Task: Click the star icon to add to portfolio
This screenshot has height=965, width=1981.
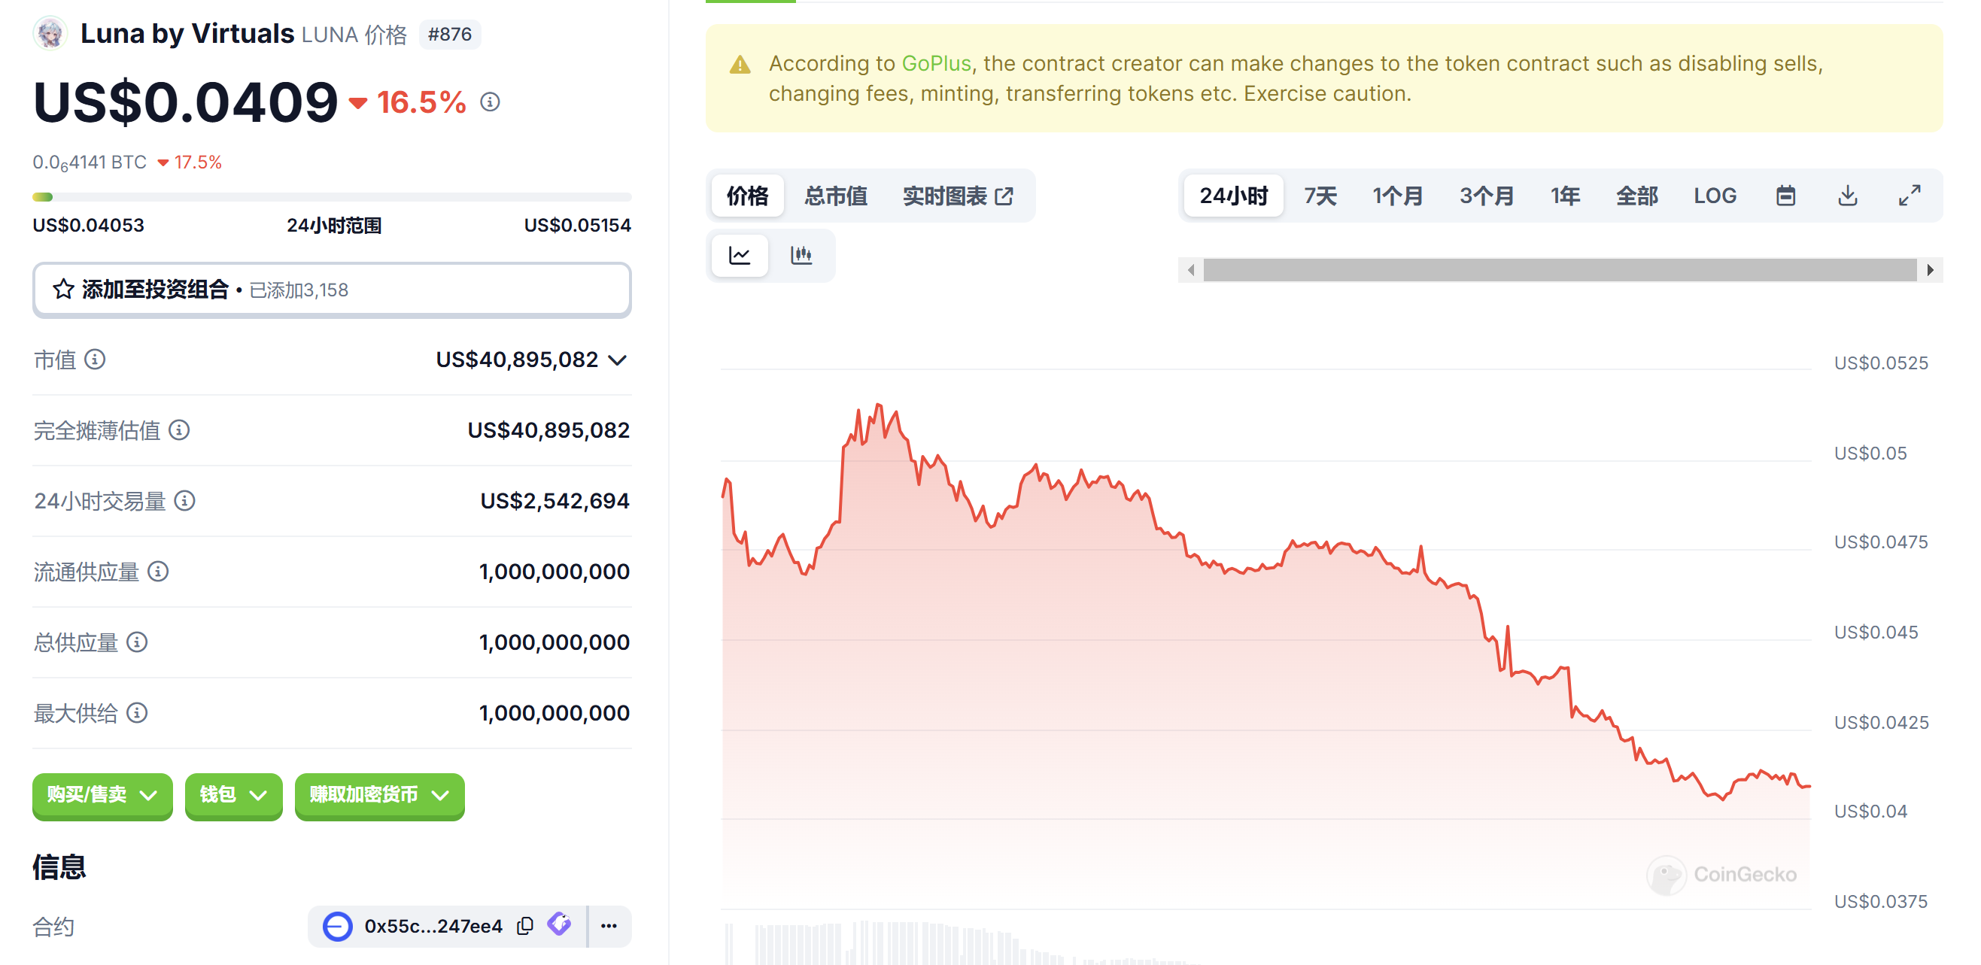Action: [63, 289]
